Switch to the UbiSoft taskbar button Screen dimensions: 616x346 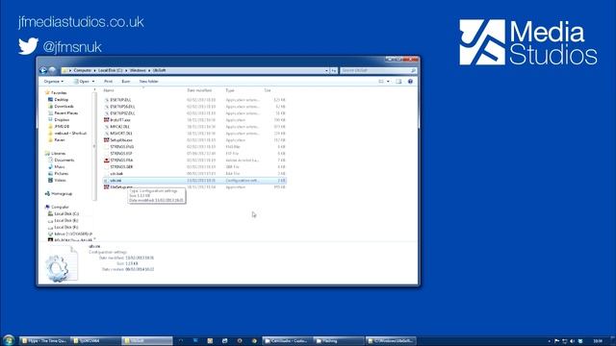click(146, 341)
